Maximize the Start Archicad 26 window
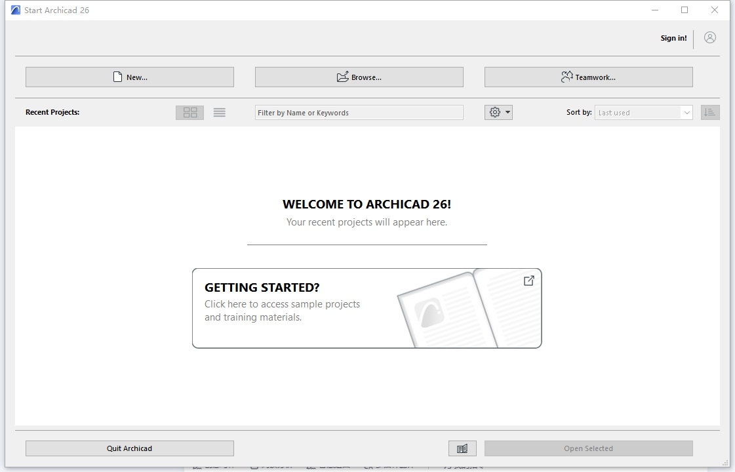Screen dimensions: 735x472 685,10
